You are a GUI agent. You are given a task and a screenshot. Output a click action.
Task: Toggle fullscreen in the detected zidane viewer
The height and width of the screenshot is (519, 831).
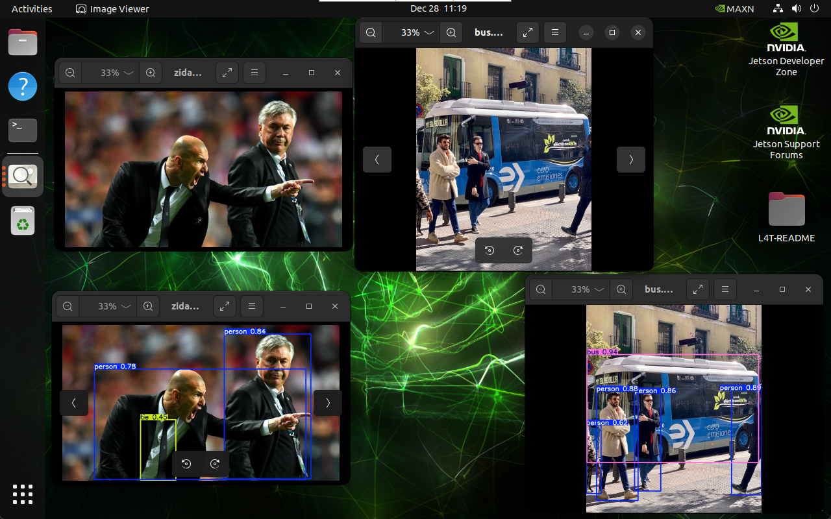(x=225, y=306)
